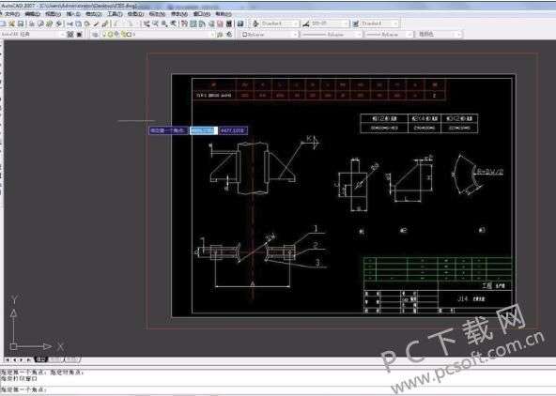Click the Cut scissors icon

69,23
